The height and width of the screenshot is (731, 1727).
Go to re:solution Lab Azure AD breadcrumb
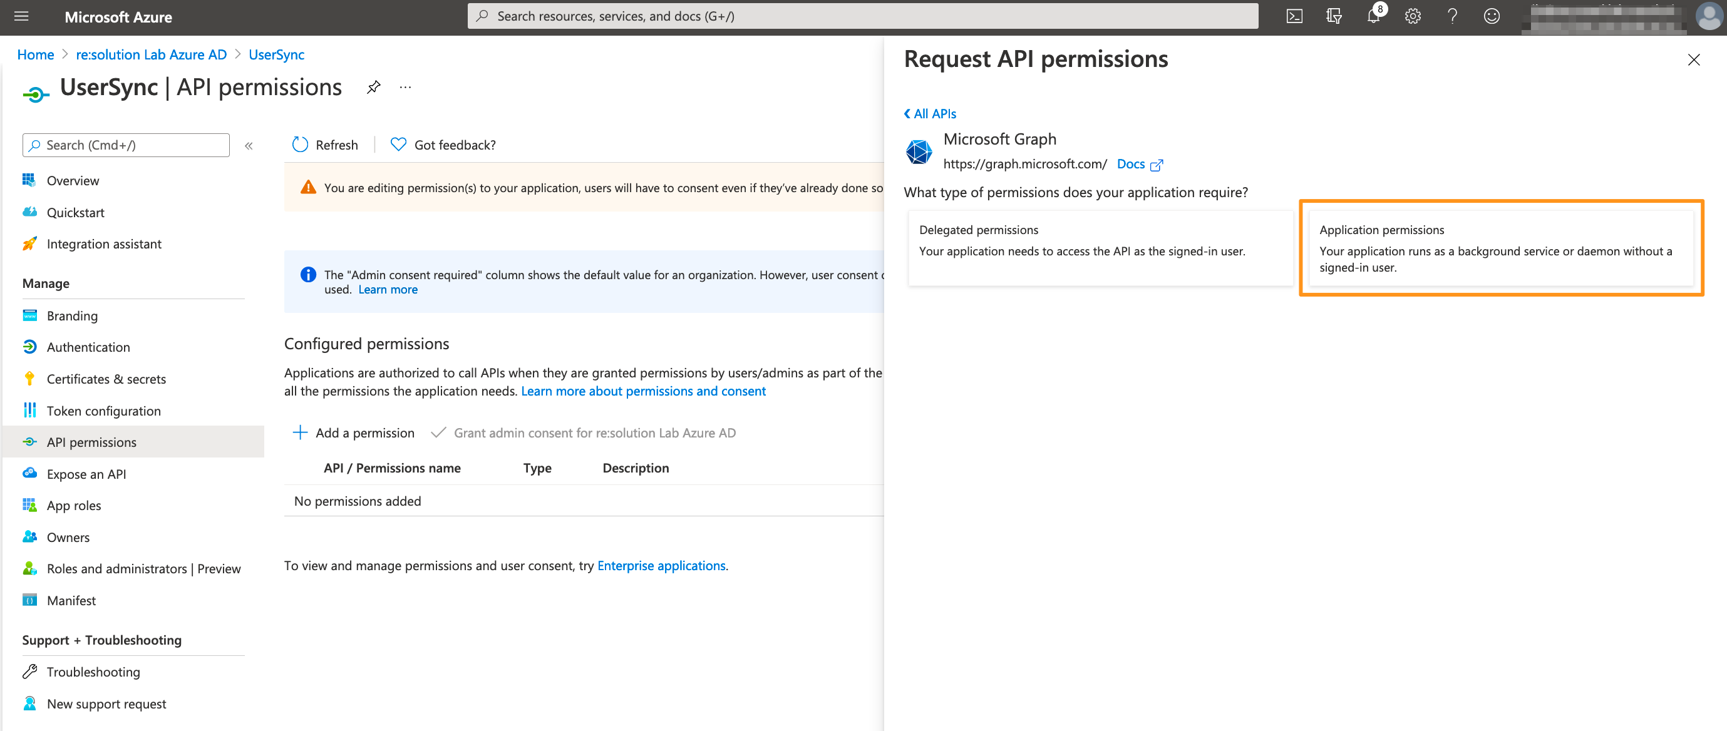point(151,54)
